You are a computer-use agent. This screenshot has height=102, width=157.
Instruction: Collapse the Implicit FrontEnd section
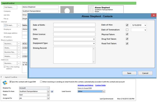[x=2, y=77]
